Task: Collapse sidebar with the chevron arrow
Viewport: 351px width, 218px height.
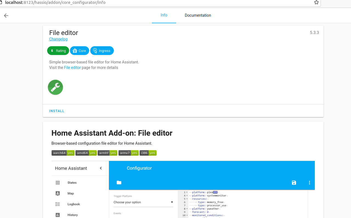Action: click(x=101, y=168)
